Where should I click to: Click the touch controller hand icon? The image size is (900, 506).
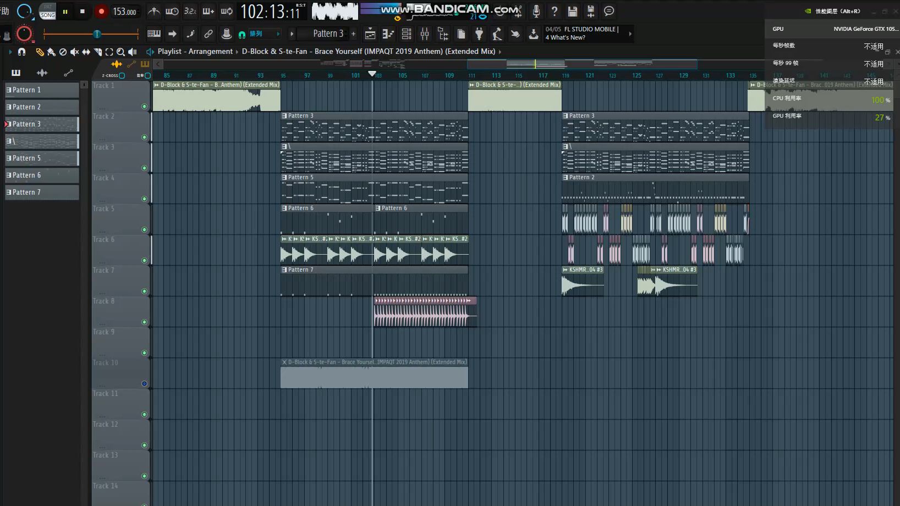point(515,34)
